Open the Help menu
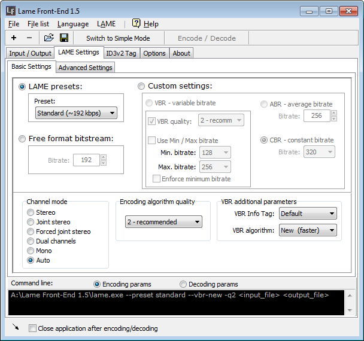The height and width of the screenshot is (341, 364). 151,24
